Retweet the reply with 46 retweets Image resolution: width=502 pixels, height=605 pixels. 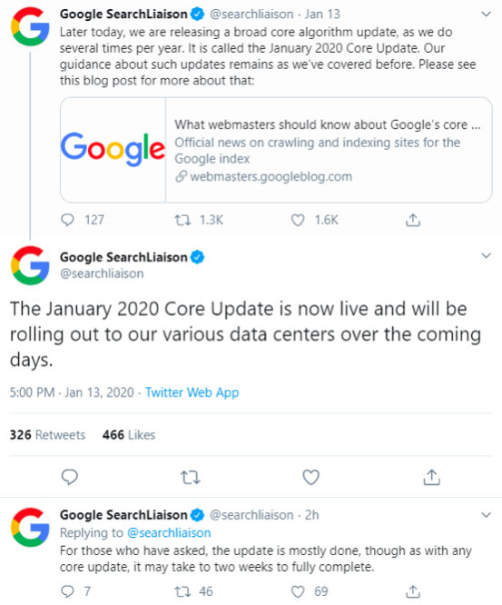pos(182,591)
